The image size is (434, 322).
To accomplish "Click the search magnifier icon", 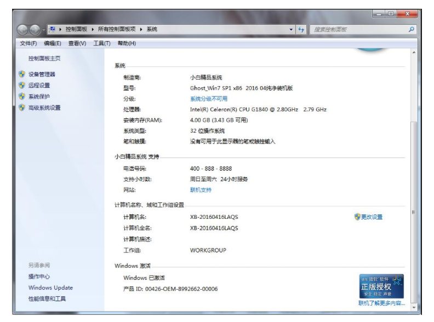I will pos(412,29).
